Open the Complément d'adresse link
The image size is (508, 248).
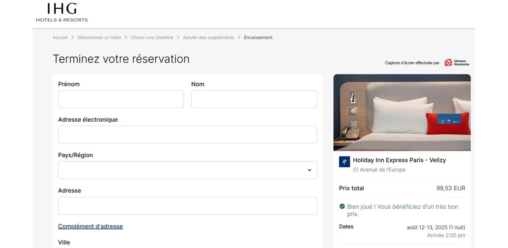tap(90, 226)
